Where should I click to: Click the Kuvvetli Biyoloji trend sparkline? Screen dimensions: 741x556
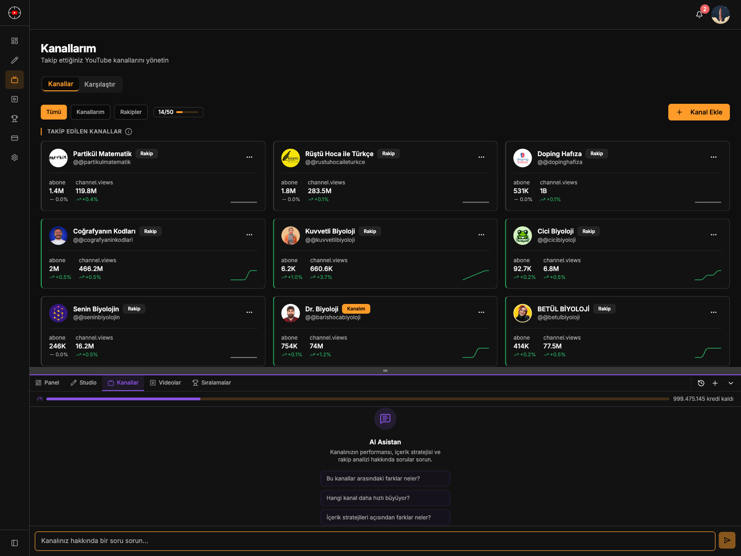[x=476, y=275]
